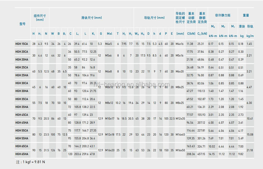Pick the HGH 30CA model cell
The width and height of the screenshot is (263, 169).
[x=22, y=83]
